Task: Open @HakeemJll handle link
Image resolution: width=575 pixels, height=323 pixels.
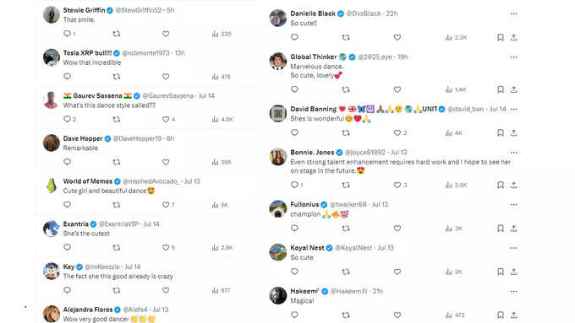Action: tap(348, 291)
